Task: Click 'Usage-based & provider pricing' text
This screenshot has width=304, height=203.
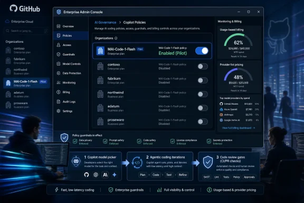Action: 234,190
